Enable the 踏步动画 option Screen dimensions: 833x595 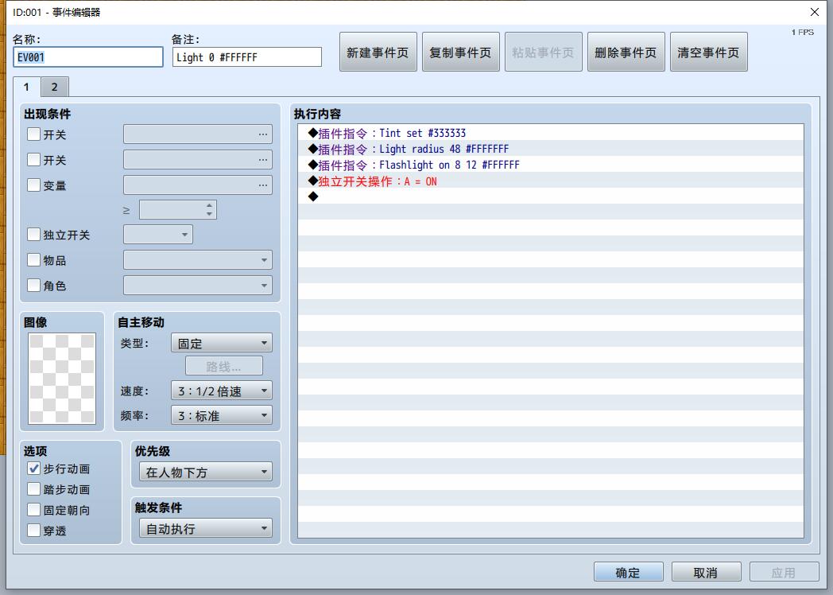pyautogui.click(x=33, y=489)
